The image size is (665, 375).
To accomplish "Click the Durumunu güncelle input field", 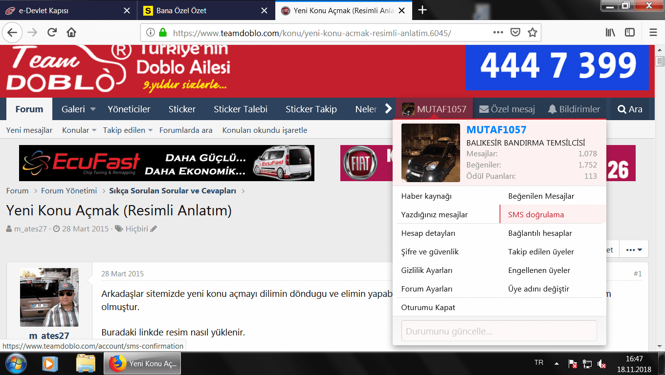I will [x=499, y=331].
